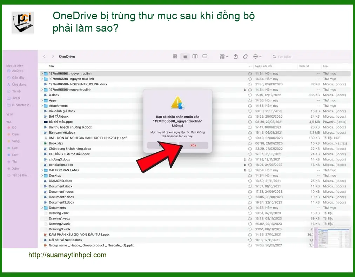Select Chân dung khách hàng.docx
Screen dimensions: 355x277
[x=70, y=149]
